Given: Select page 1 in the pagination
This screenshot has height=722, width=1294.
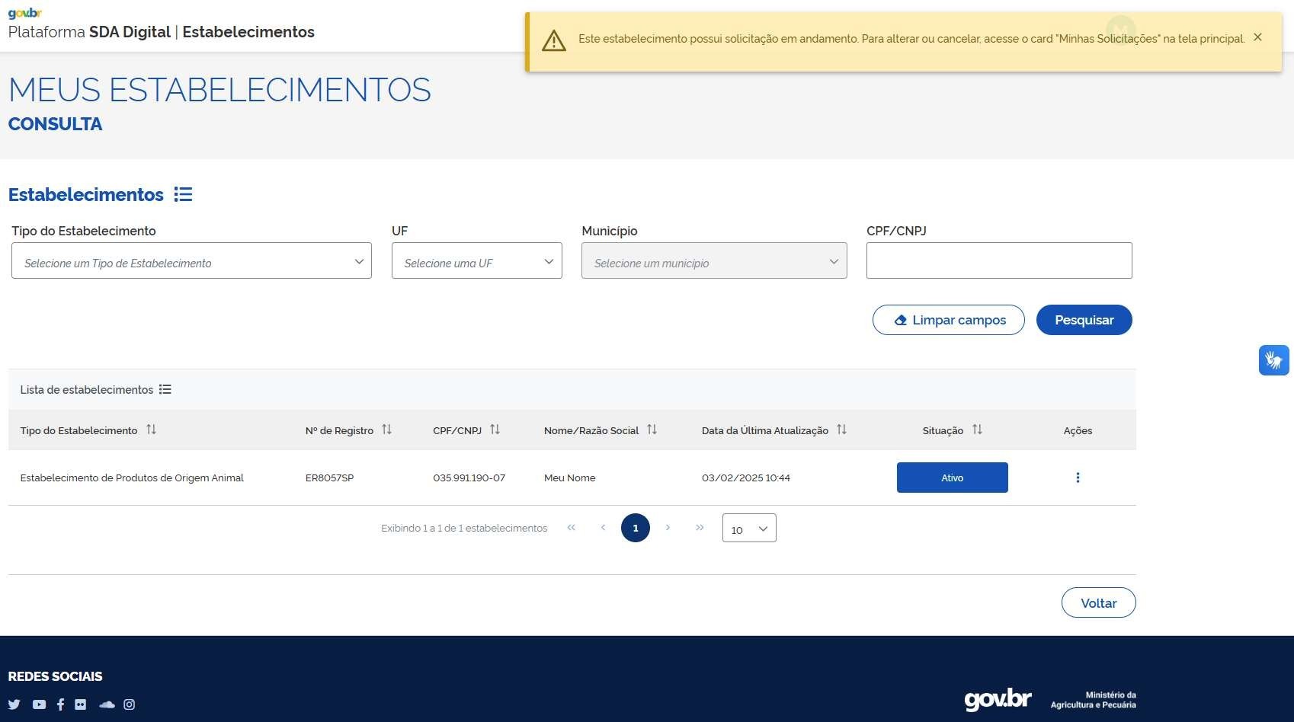Looking at the screenshot, I should point(635,528).
